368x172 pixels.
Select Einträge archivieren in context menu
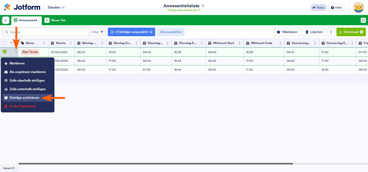(x=24, y=98)
